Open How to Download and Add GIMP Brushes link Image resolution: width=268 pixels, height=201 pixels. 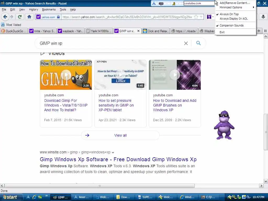click(175, 105)
